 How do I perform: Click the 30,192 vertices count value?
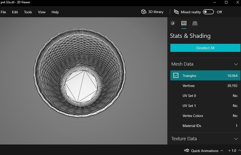232,86
